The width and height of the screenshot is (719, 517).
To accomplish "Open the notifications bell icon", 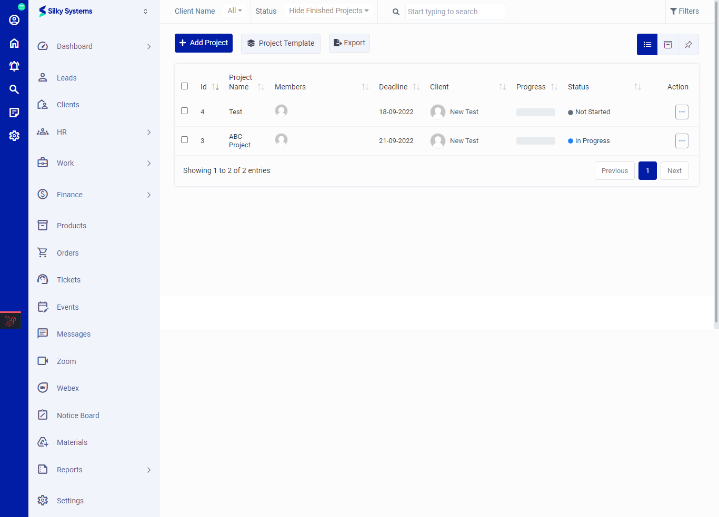I will (x=14, y=66).
